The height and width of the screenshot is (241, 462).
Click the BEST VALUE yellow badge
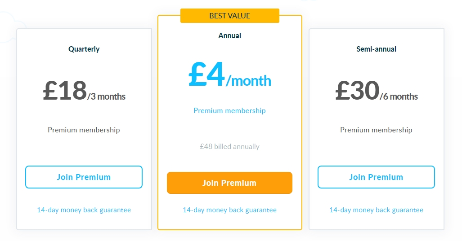[x=230, y=16]
